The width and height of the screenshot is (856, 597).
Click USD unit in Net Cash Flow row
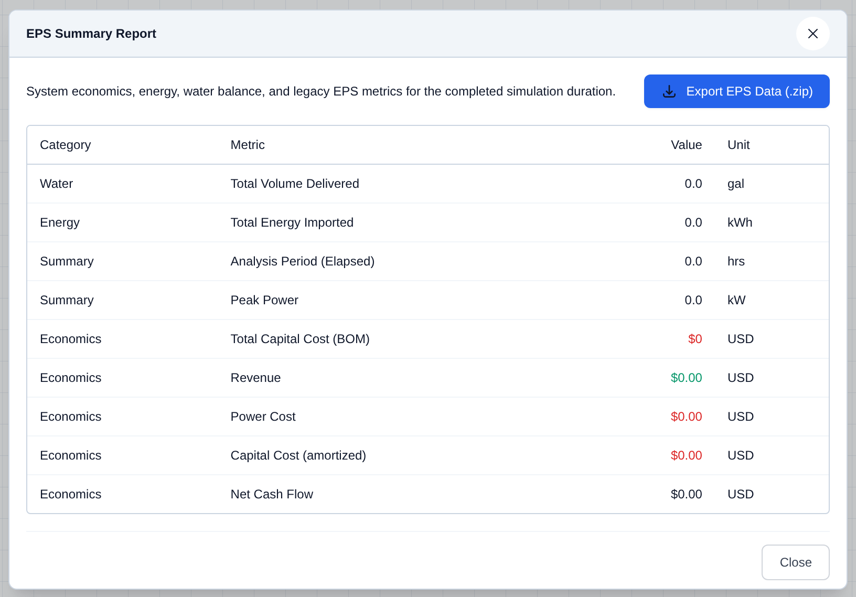tap(741, 494)
